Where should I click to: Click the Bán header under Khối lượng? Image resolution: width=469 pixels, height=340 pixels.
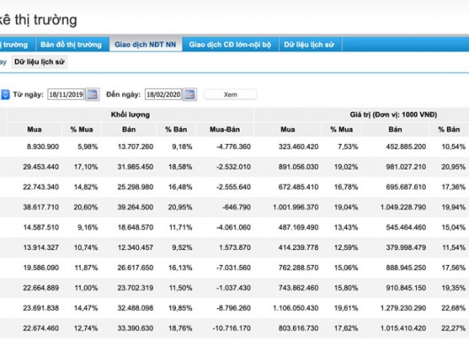(129, 129)
